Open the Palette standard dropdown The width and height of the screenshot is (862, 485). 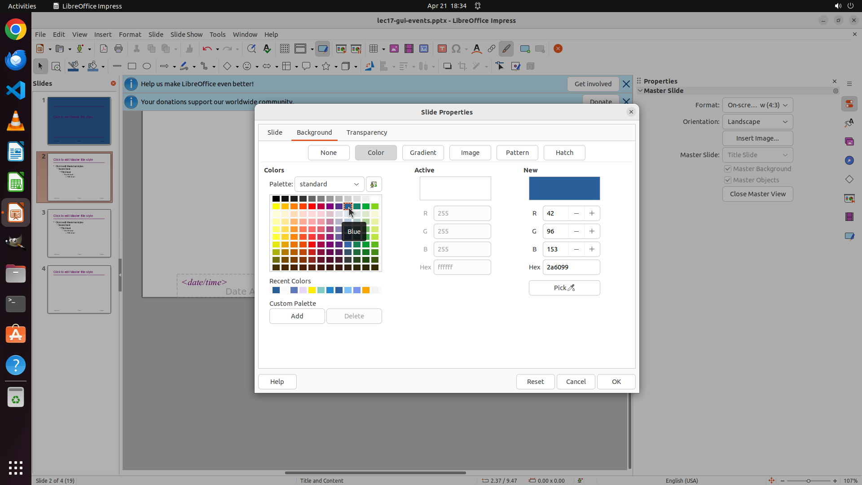pyautogui.click(x=329, y=184)
